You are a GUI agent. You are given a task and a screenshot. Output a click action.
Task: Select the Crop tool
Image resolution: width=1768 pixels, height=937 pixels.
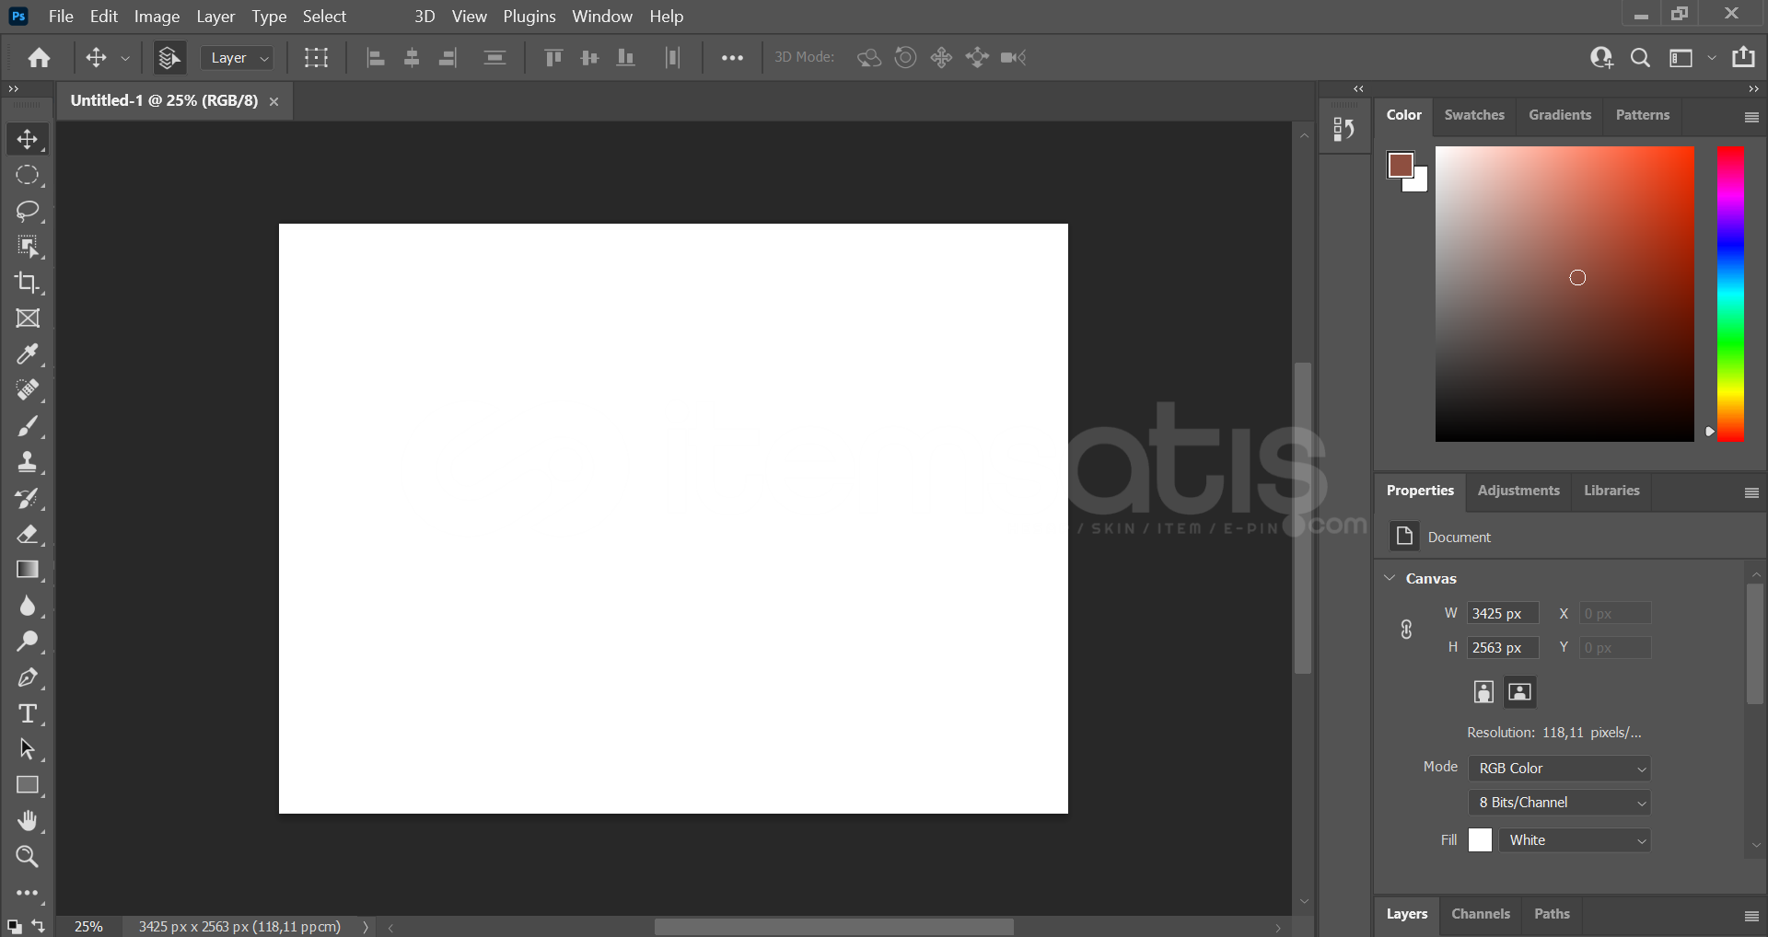tap(27, 283)
